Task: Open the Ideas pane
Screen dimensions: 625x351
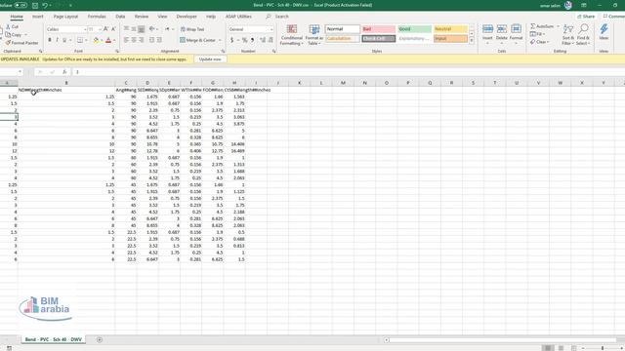Action: [604, 32]
